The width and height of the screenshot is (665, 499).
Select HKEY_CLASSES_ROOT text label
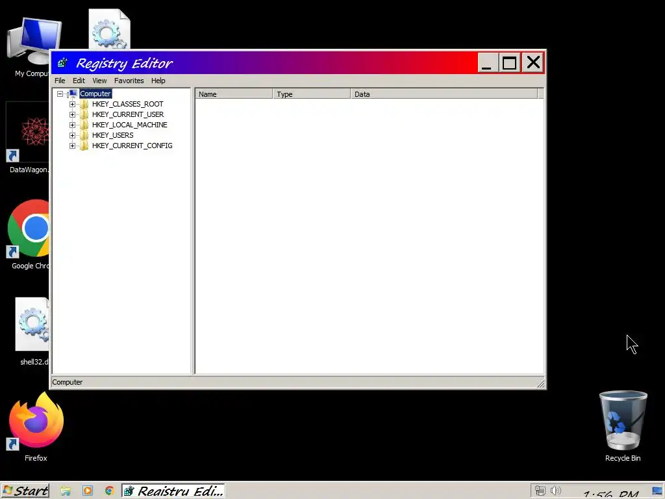pos(128,104)
